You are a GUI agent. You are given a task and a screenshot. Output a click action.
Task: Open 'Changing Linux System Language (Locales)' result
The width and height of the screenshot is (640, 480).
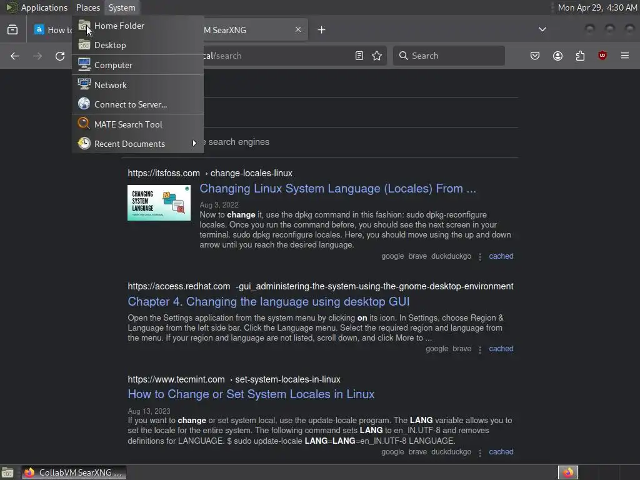click(337, 189)
